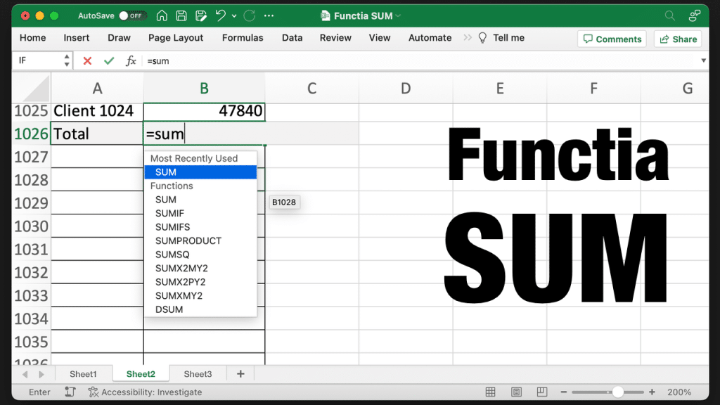Click the zoom slider handle
This screenshot has height=405, width=720.
coord(618,392)
